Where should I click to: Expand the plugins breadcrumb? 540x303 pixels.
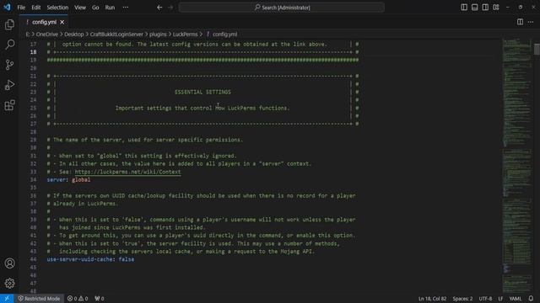point(158,35)
